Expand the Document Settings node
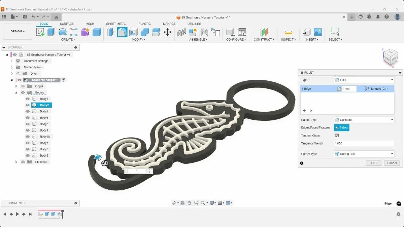The image size is (404, 227). (x=11, y=61)
